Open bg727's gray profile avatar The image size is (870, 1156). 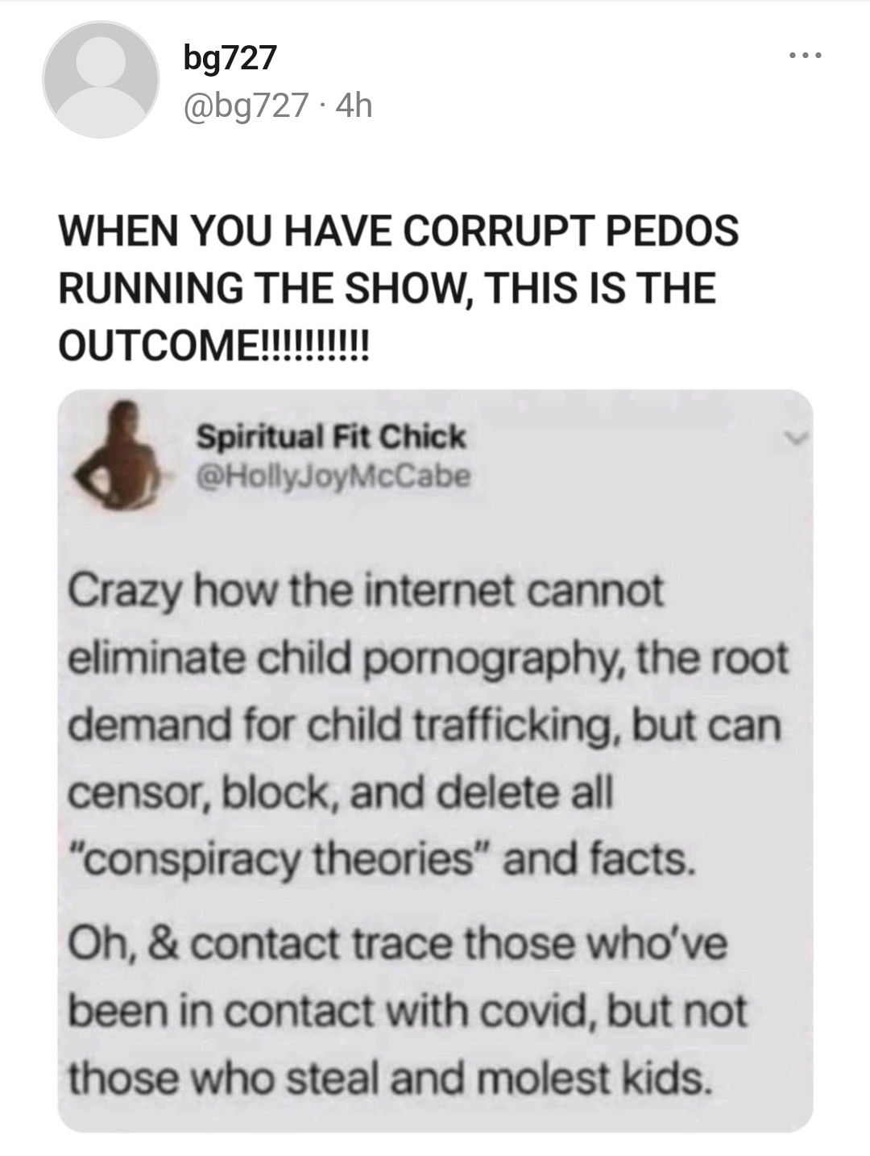click(x=101, y=79)
